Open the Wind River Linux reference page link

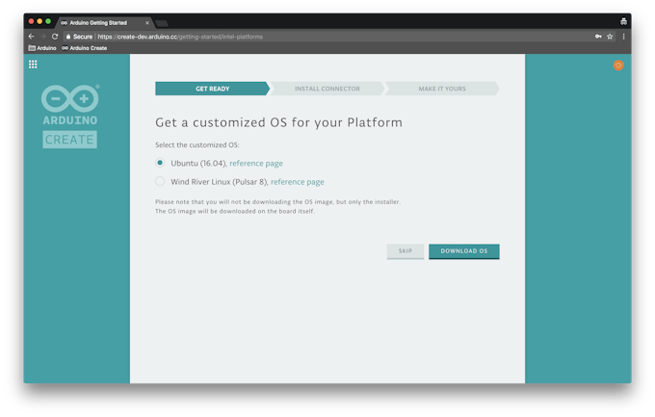297,182
